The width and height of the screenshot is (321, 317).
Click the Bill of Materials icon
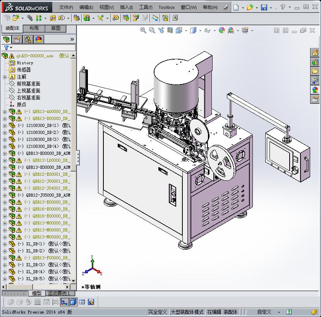click(126, 18)
